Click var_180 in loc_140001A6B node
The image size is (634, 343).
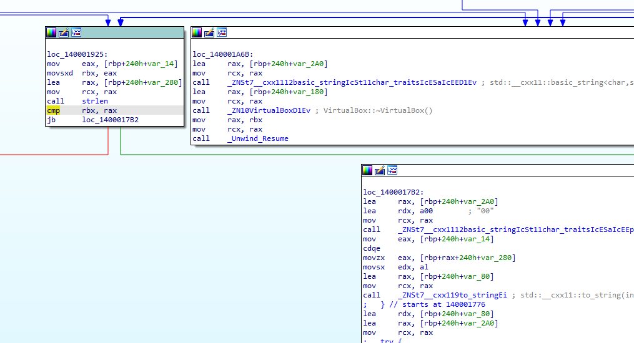(x=309, y=92)
